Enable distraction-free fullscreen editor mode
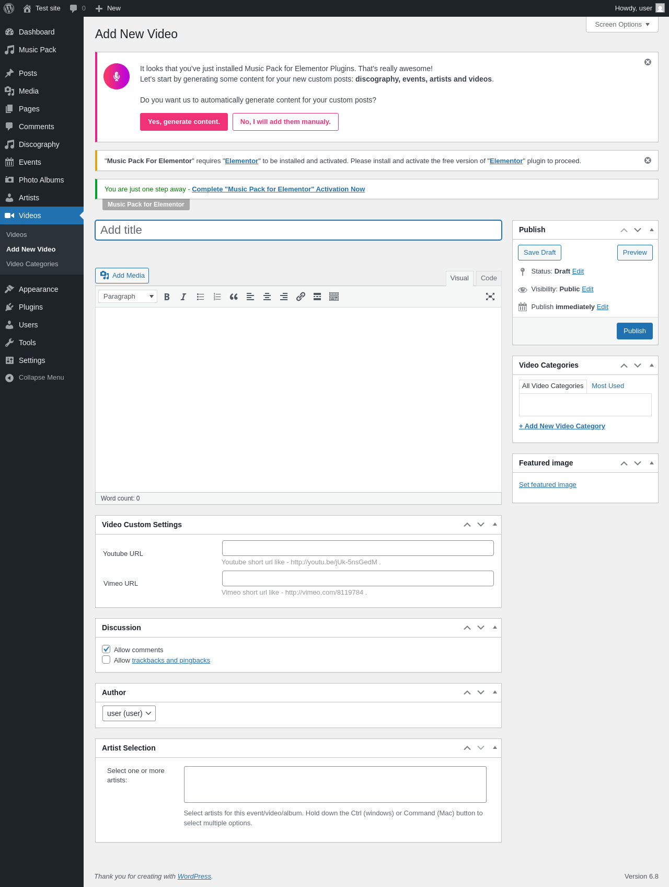The width and height of the screenshot is (669, 887). point(490,297)
